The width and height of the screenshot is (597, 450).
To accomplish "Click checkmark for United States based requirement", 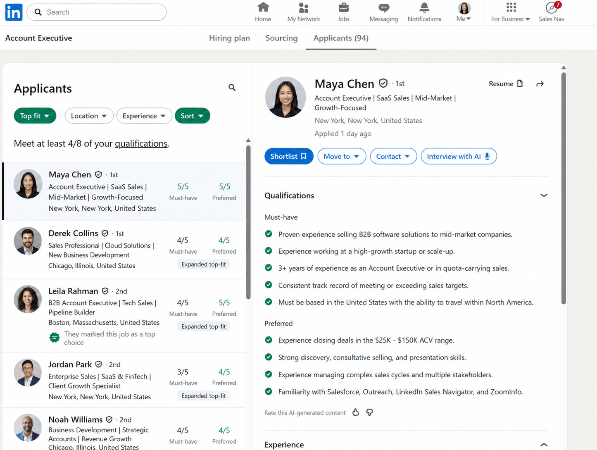I will pos(269,302).
